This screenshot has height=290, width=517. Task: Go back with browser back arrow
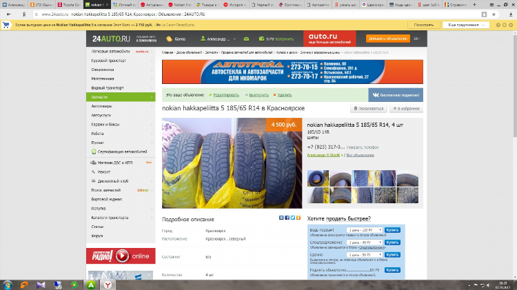(8, 14)
